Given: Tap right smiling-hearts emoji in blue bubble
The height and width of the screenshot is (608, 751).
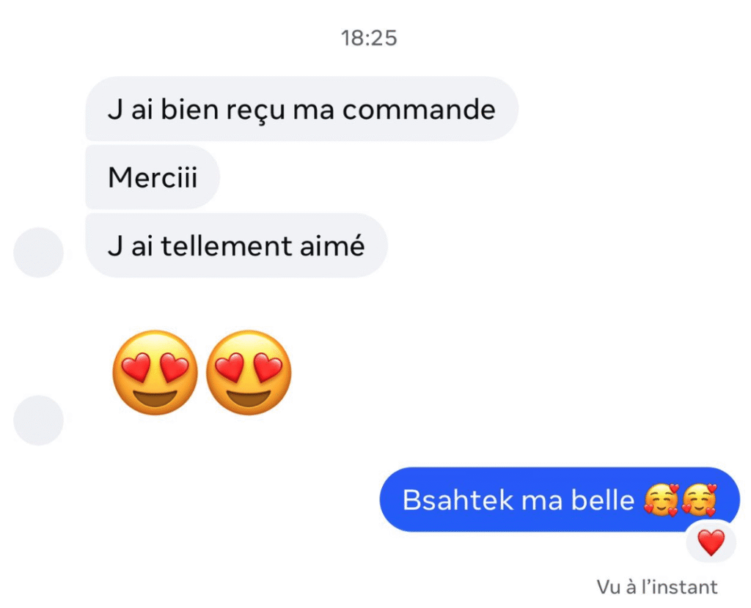Looking at the screenshot, I should coord(699,500).
